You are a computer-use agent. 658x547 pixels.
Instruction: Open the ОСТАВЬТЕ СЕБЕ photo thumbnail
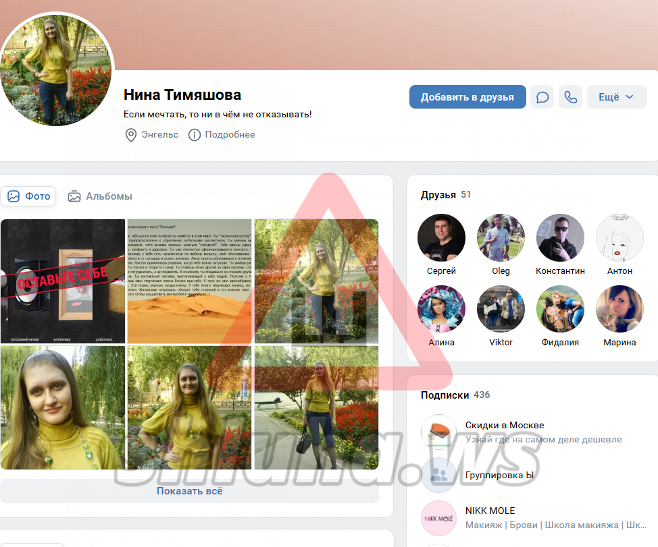coord(62,281)
